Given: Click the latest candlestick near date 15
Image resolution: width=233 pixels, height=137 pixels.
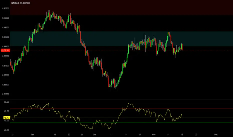Looking at the screenshot, I should pyautogui.click(x=182, y=47).
